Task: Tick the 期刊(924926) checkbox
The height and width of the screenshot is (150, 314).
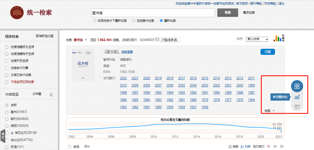Action: (7, 119)
